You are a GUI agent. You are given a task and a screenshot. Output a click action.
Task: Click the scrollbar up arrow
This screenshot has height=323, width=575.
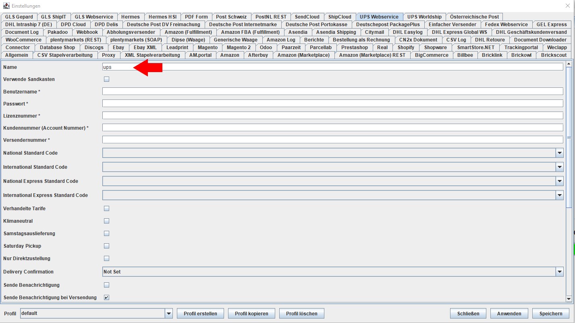[x=569, y=64]
